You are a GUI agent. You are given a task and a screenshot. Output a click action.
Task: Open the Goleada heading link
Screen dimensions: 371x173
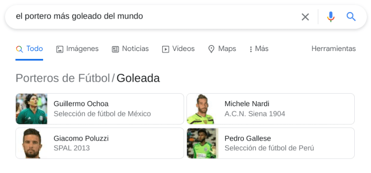tap(138, 78)
